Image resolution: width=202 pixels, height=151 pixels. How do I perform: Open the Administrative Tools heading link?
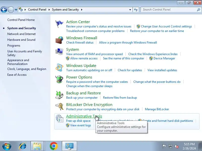tap(84, 116)
